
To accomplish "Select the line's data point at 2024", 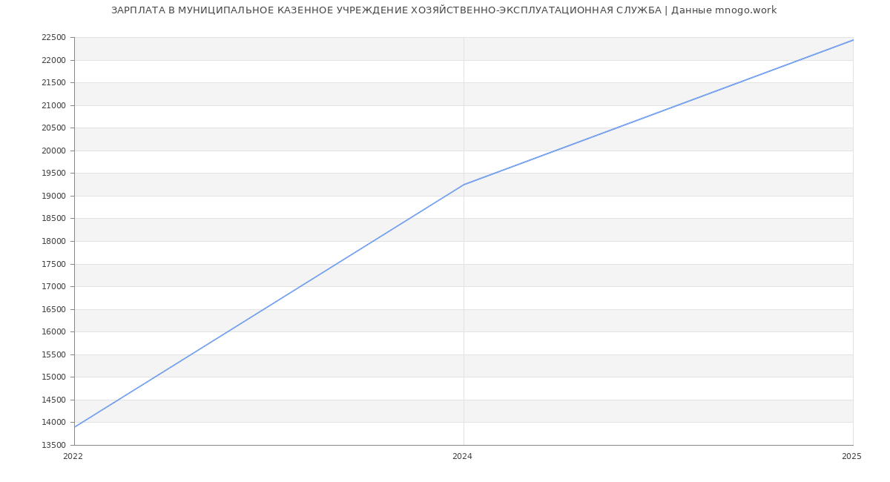I will [464, 185].
